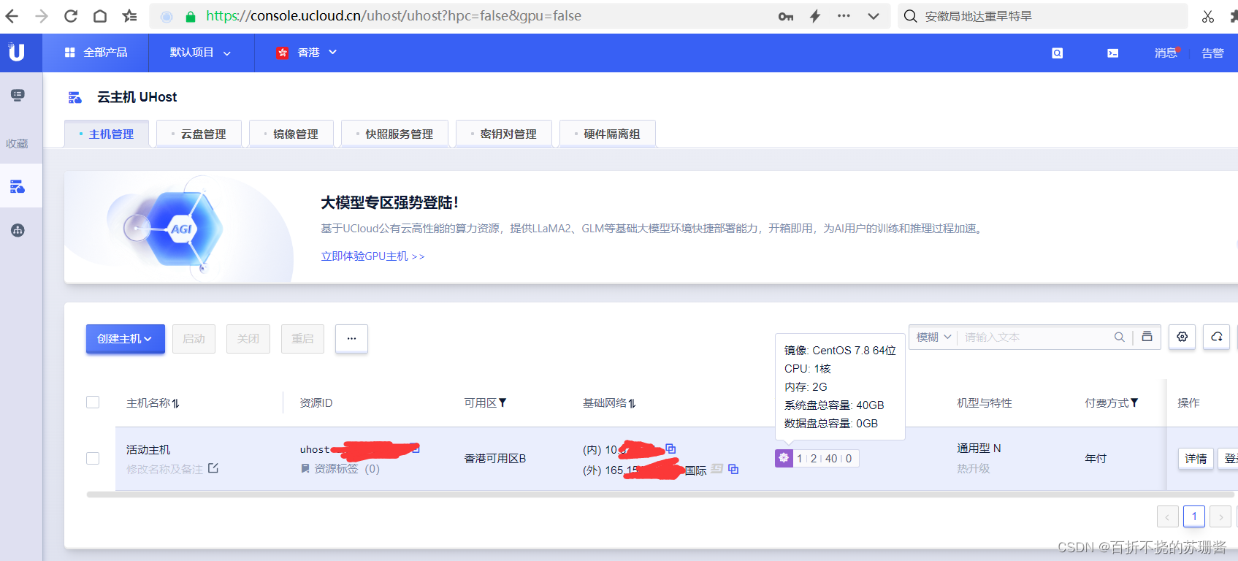Image resolution: width=1238 pixels, height=561 pixels.
Task: Open 详情 for 活动主机
Action: tap(1196, 458)
